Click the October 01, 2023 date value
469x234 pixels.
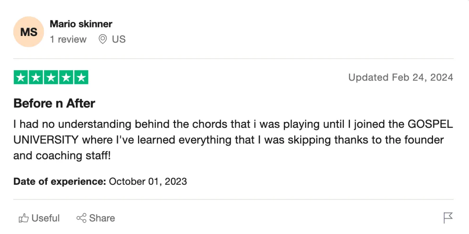pos(148,181)
